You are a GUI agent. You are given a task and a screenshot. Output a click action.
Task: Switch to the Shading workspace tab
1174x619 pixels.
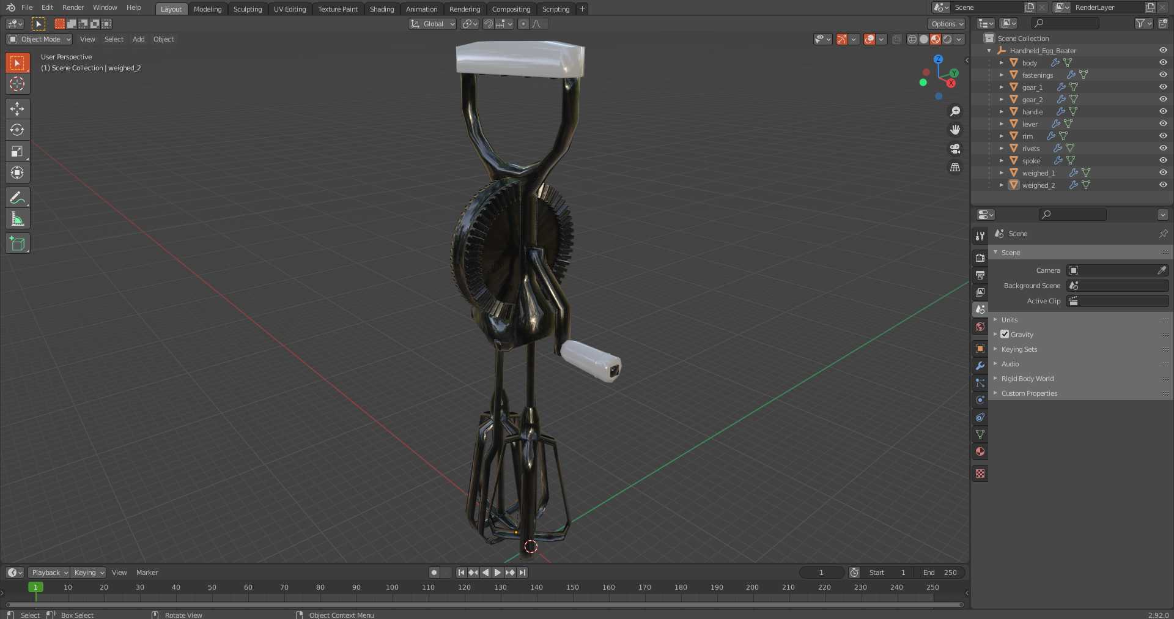pyautogui.click(x=382, y=9)
